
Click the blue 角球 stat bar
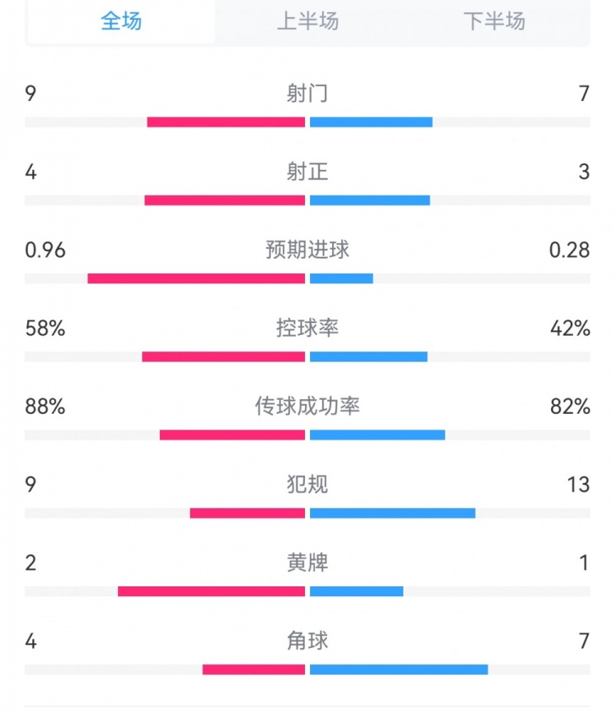[398, 669]
